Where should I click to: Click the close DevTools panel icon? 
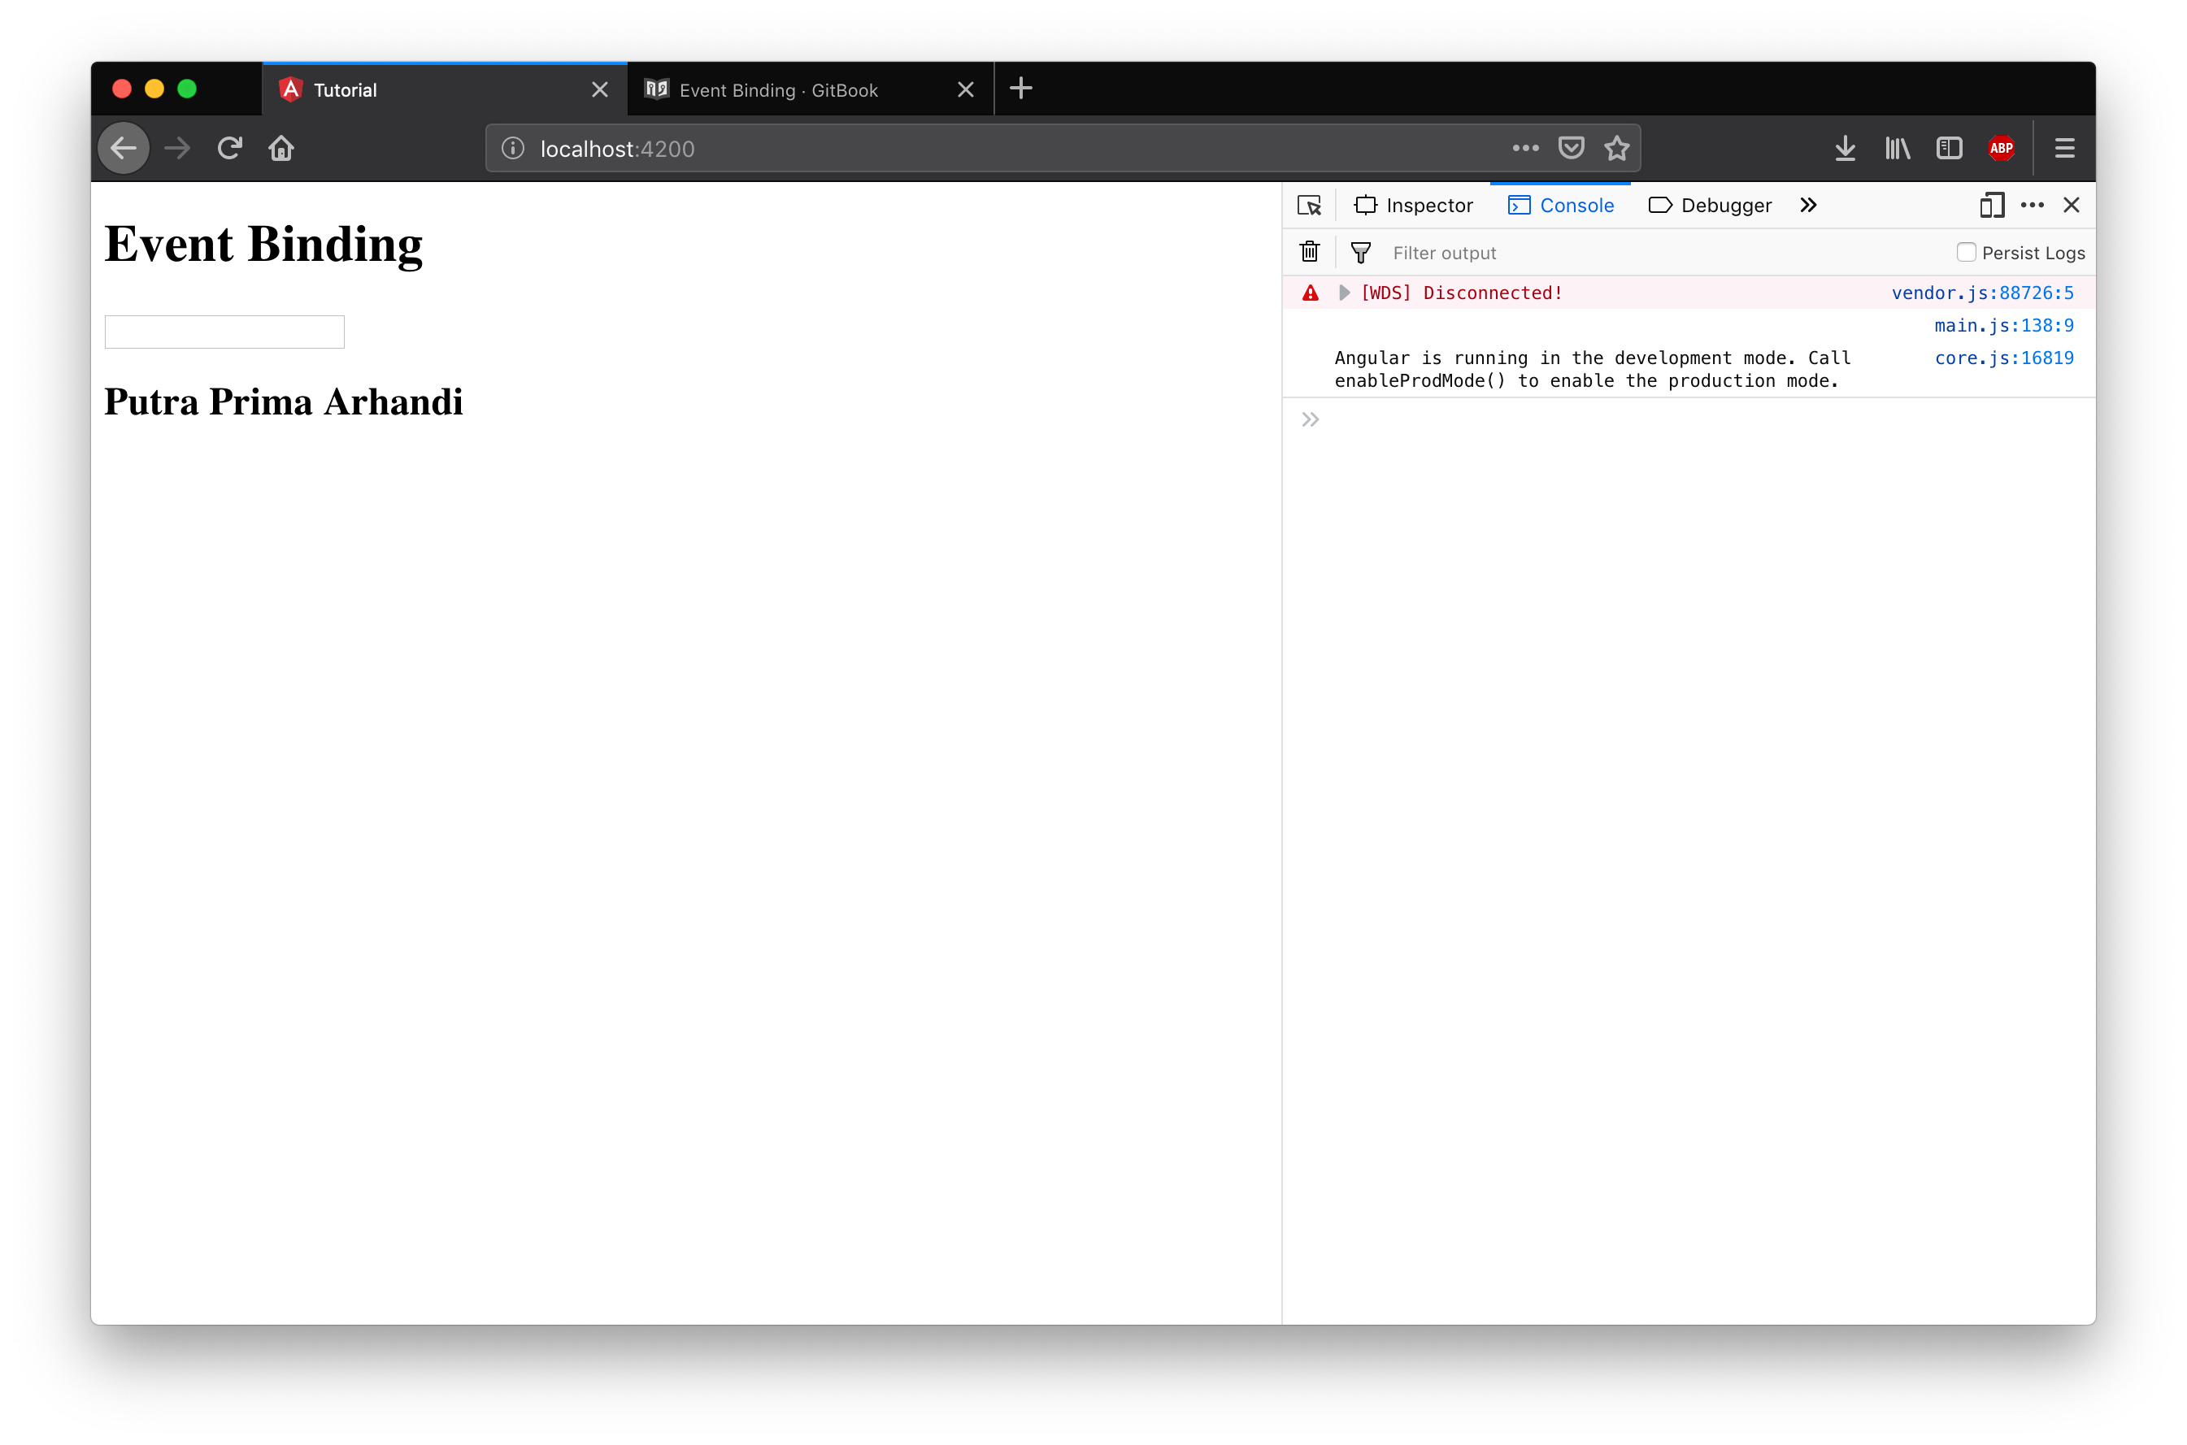pos(2071,205)
